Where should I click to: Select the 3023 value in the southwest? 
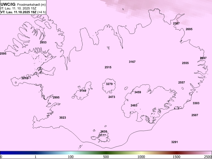pos(63,118)
